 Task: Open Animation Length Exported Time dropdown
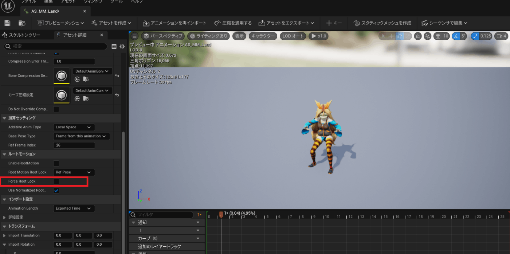point(74,208)
